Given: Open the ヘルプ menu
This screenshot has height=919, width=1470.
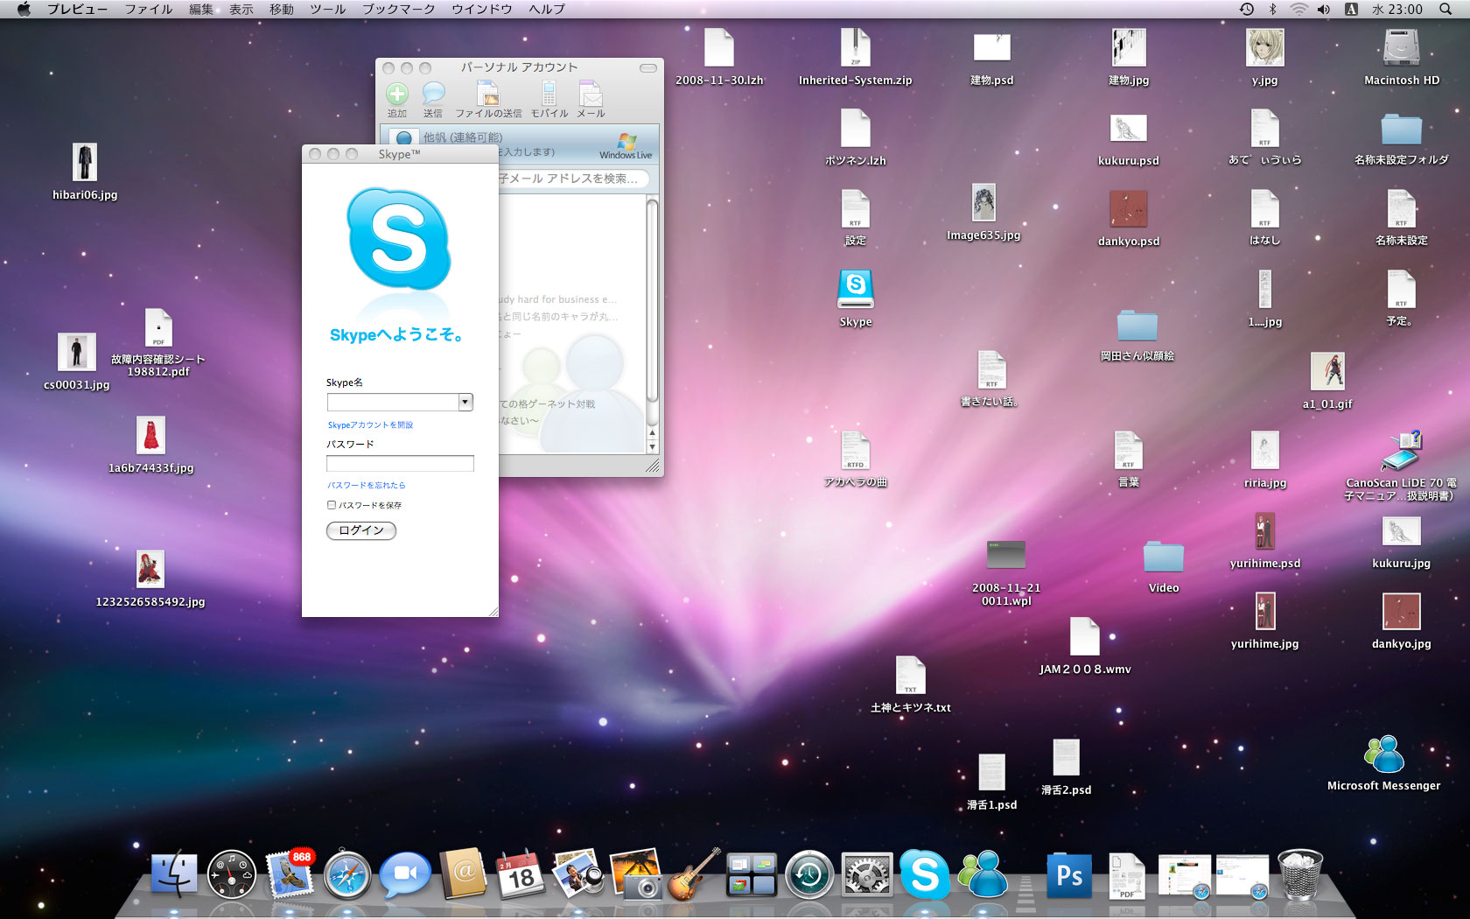Looking at the screenshot, I should [x=547, y=9].
